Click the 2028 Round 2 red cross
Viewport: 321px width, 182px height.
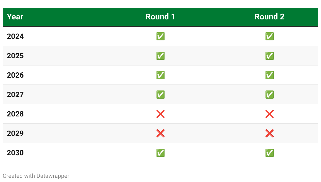269,114
